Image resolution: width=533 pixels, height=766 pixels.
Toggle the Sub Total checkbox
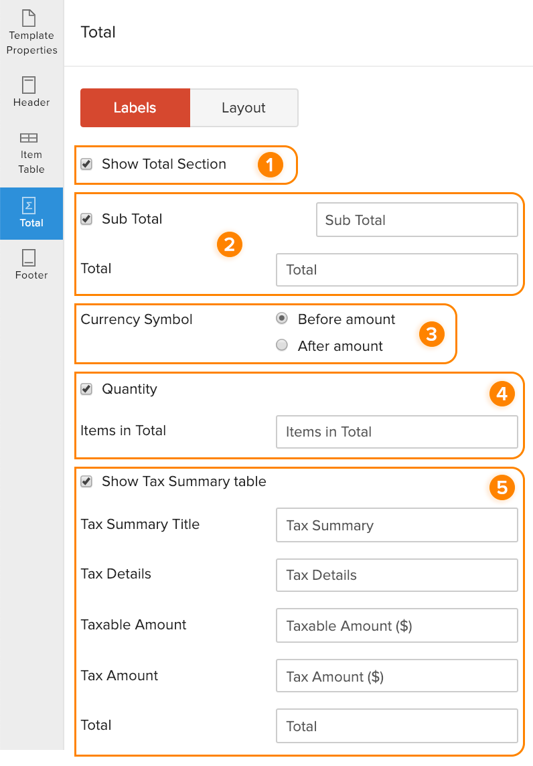[86, 219]
